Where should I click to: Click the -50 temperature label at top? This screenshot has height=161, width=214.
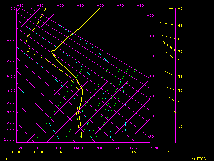[x=100, y=5]
